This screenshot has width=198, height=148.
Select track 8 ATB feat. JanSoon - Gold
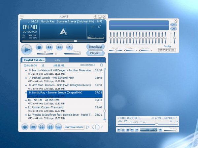[x=65, y=87]
